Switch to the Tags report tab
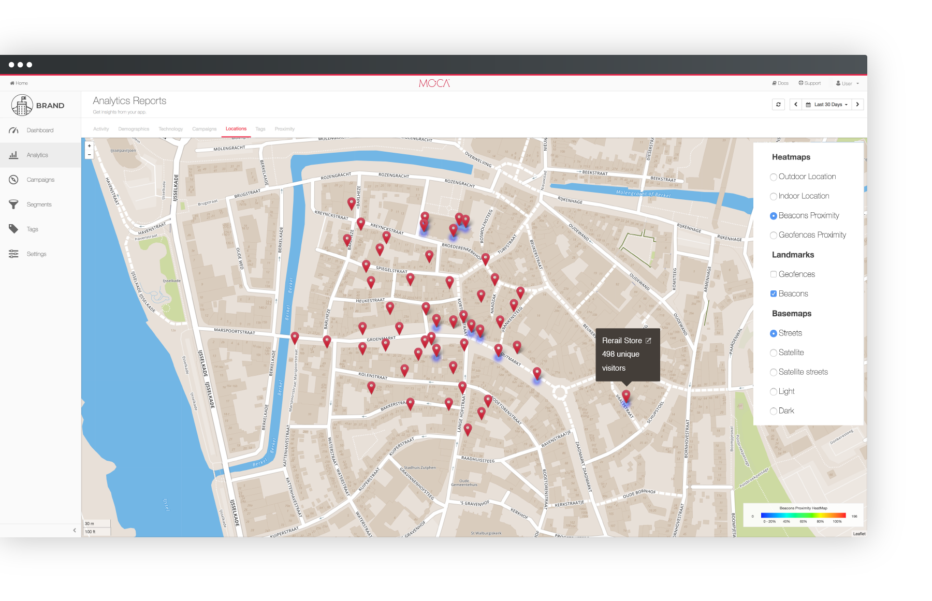 click(x=260, y=129)
